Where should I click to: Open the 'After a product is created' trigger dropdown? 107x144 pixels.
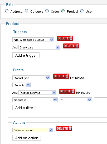point(33,40)
